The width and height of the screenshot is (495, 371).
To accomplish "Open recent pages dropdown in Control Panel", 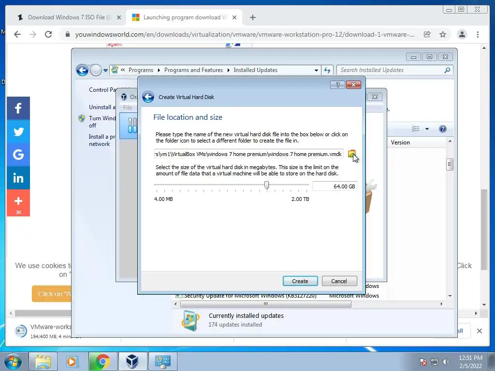I will point(106,71).
